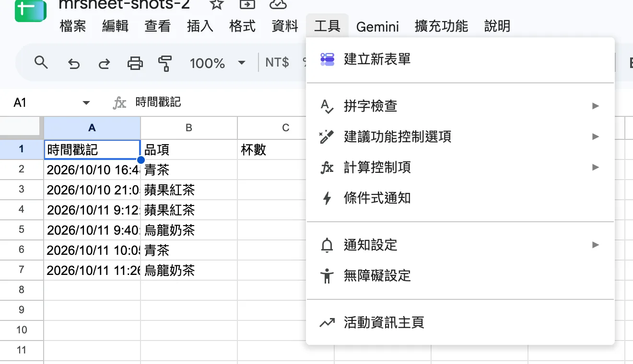Viewport: 633px width, 364px height.
Task: Click the magic wand icon for 建議功能控制選項
Action: (327, 137)
